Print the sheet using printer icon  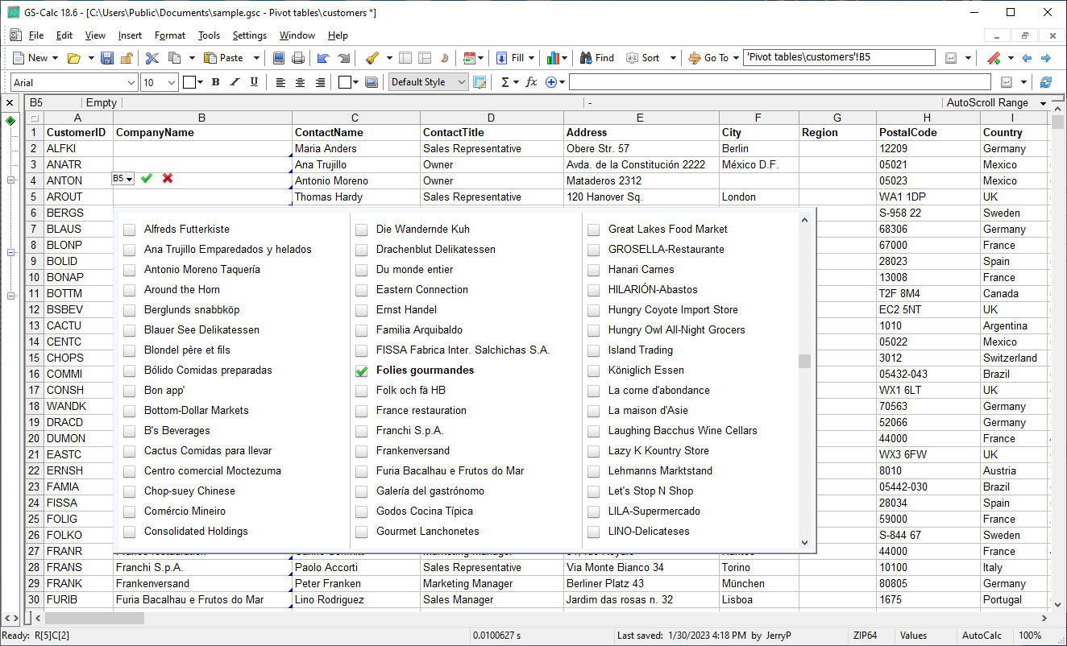(x=298, y=58)
